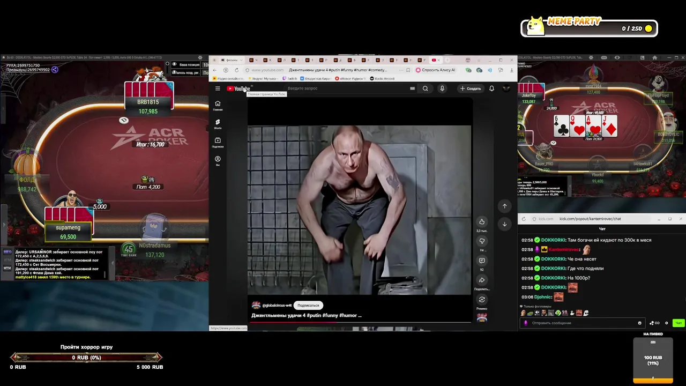The height and width of the screenshot is (386, 686).
Task: Click the НА ПИВКО 100 RUB goal bar
Action: tap(653, 360)
